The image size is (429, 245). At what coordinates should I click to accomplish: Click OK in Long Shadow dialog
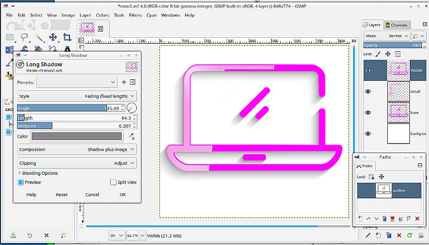(x=123, y=195)
